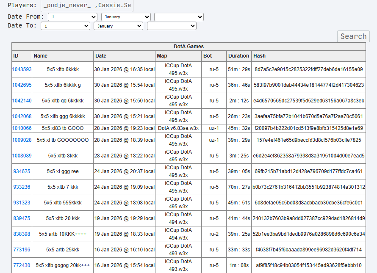This screenshot has height=273, width=377.
Task: Open game ID 933236 link
Action: tap(22, 187)
